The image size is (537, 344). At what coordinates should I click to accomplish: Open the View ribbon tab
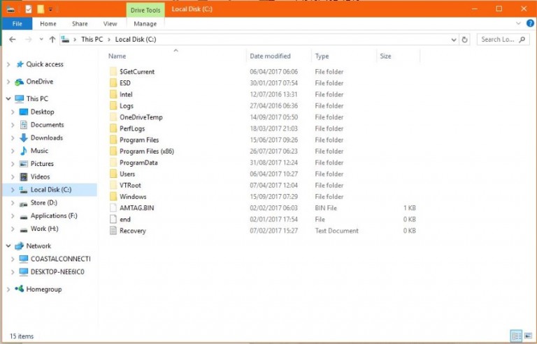tap(110, 24)
